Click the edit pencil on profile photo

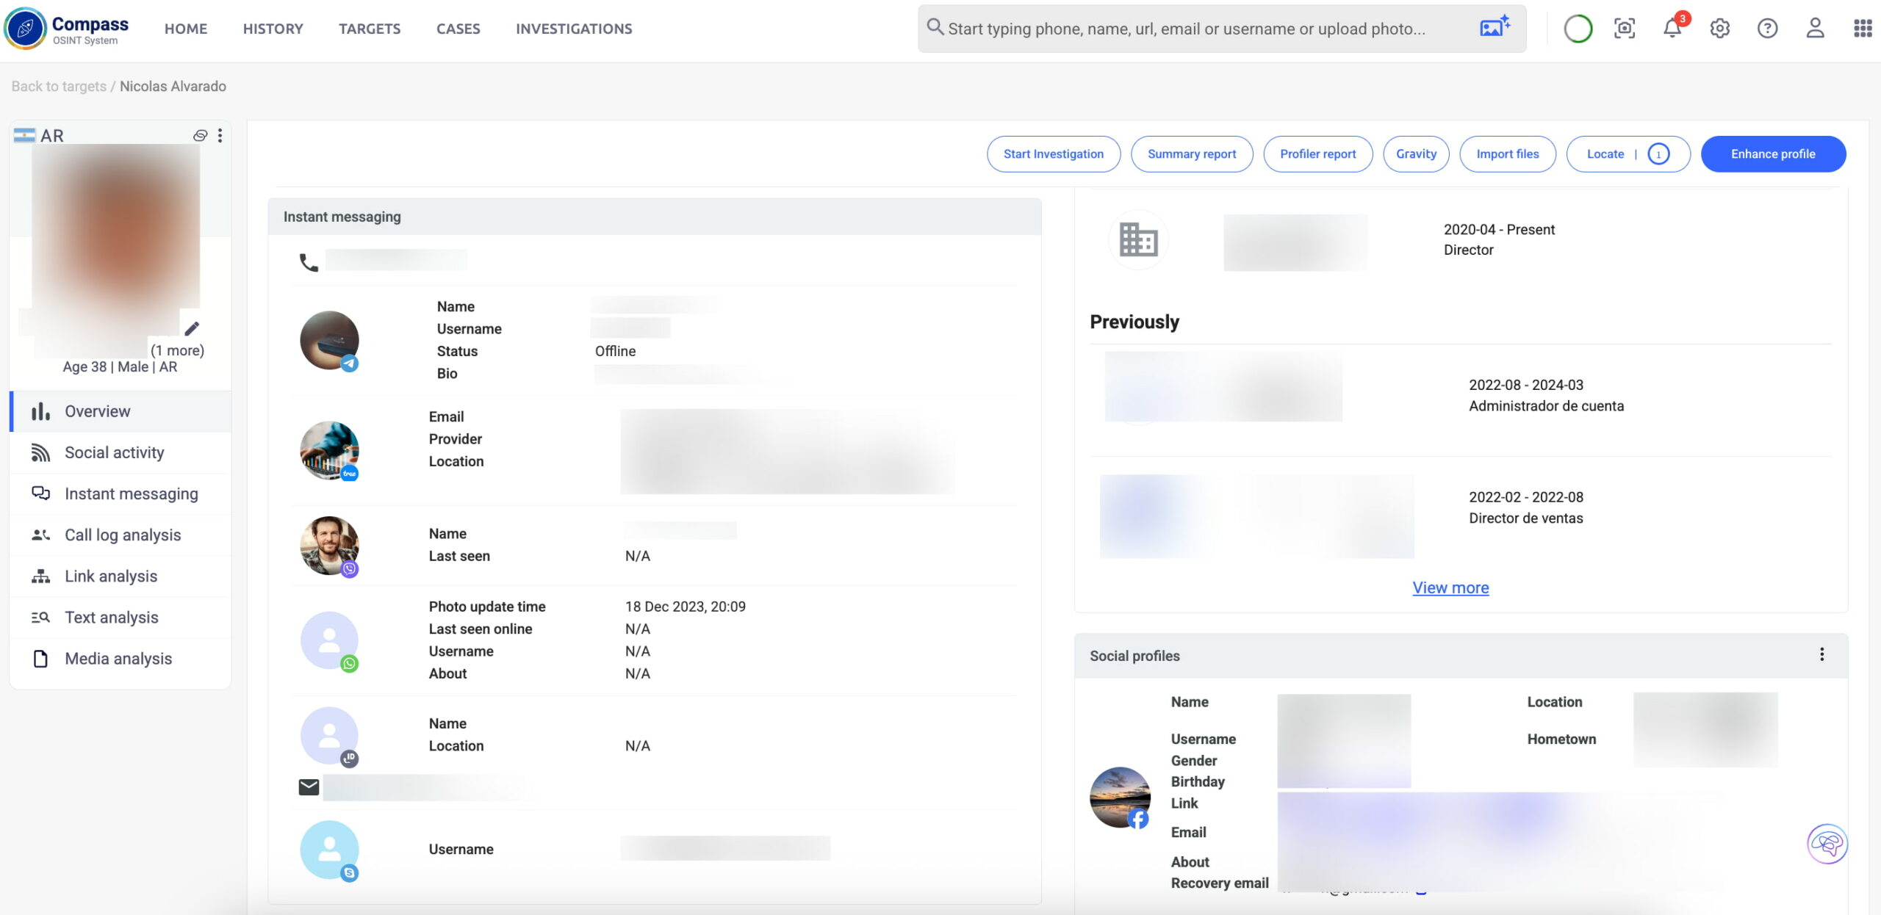(x=192, y=328)
